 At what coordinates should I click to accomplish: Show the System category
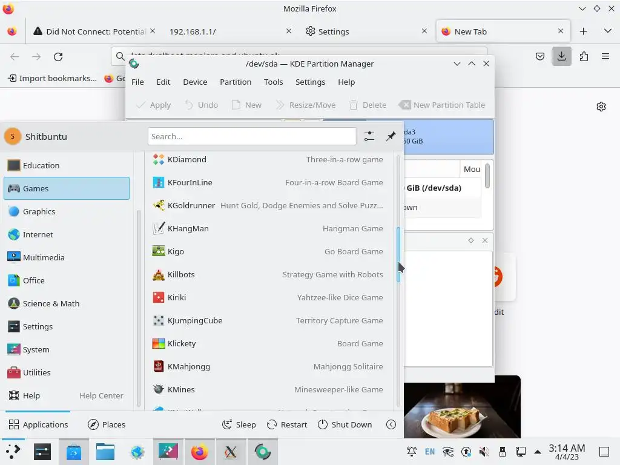(x=67, y=349)
